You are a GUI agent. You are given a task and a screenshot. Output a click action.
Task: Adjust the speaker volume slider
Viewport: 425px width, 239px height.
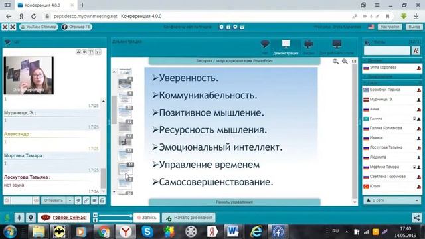point(116,216)
